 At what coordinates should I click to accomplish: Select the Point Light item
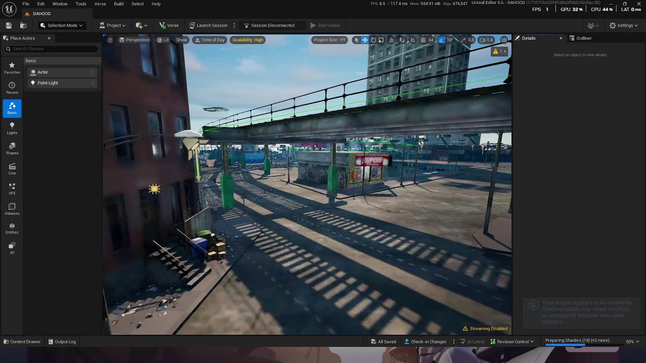[62, 83]
